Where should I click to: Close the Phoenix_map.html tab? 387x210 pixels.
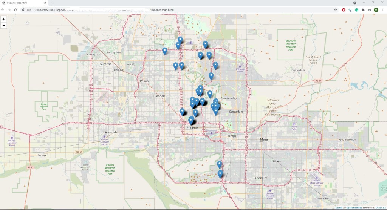point(45,3)
